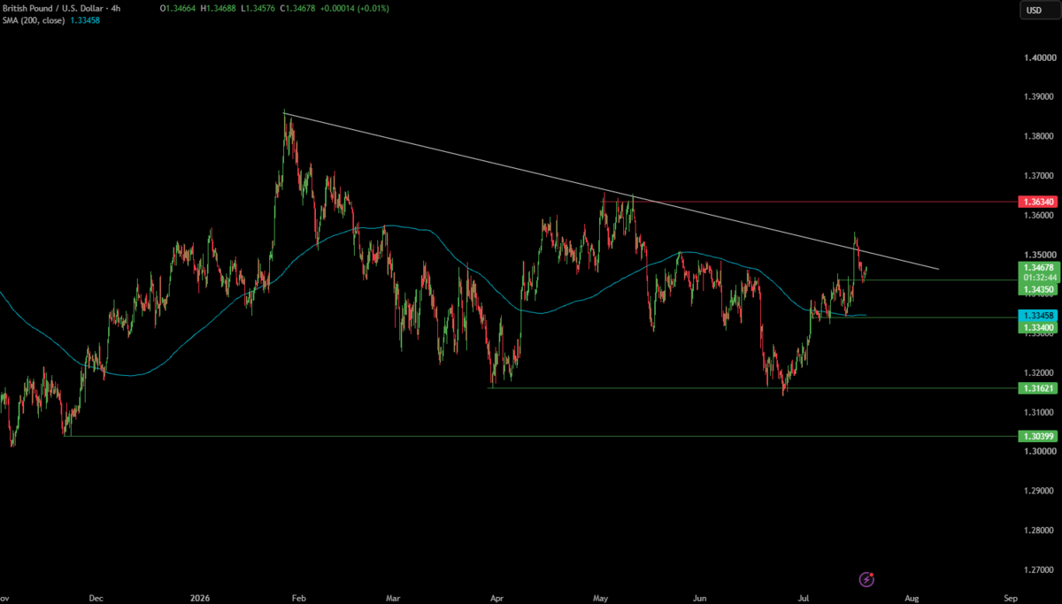This screenshot has width=1062, height=604.
Task: Select the blue 1.33458 SMA price tag
Action: 1037,316
